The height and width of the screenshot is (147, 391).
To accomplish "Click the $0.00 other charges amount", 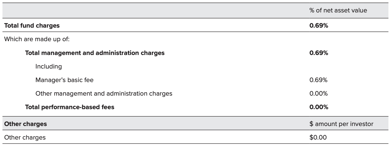I will [318, 137].
